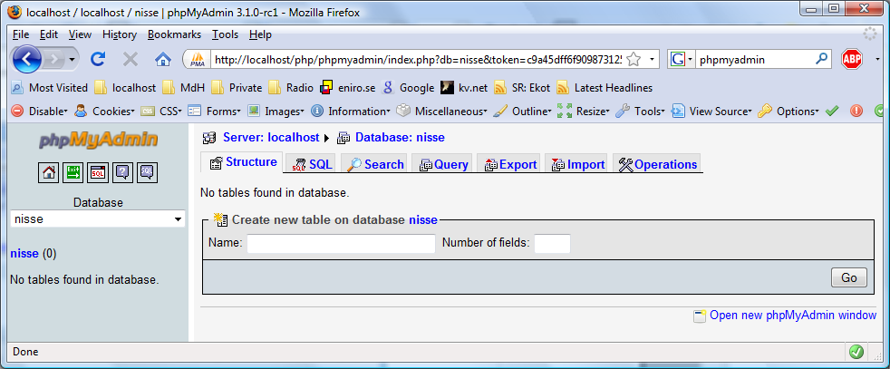The image size is (890, 369).
Task: Expand the Information developer menu
Action: click(x=350, y=112)
